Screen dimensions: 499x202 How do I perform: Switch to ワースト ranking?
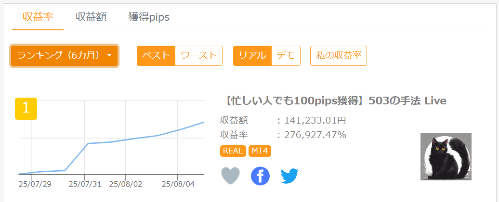198,56
